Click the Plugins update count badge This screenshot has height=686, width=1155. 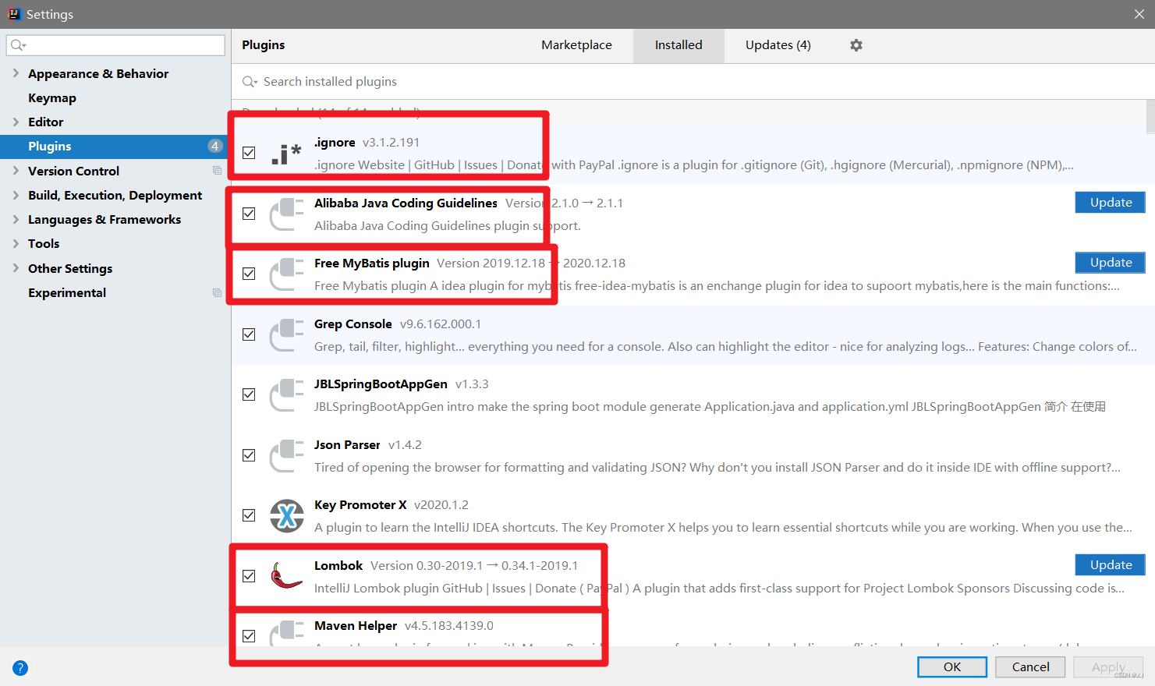214,146
